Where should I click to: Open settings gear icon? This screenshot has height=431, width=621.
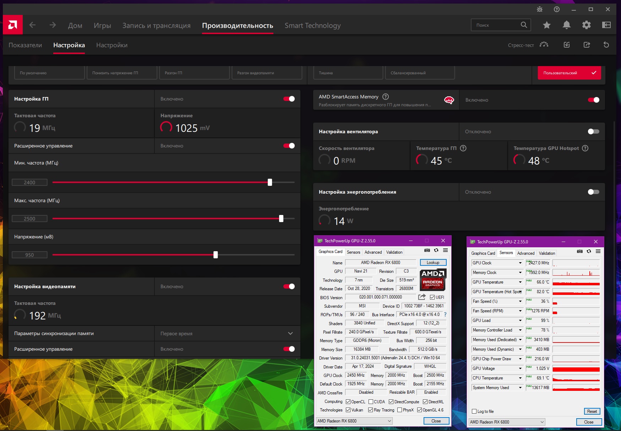(x=587, y=25)
